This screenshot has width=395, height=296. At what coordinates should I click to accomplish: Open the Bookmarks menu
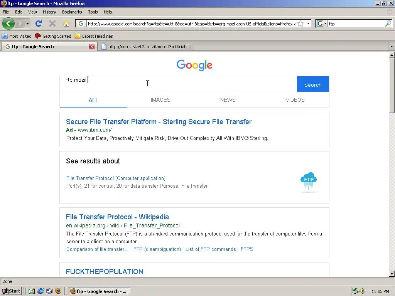coord(72,12)
